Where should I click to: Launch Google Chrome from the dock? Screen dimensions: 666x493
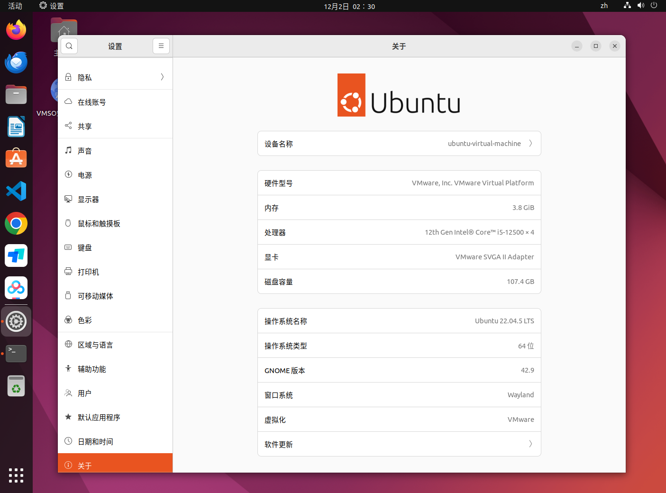[x=16, y=224]
